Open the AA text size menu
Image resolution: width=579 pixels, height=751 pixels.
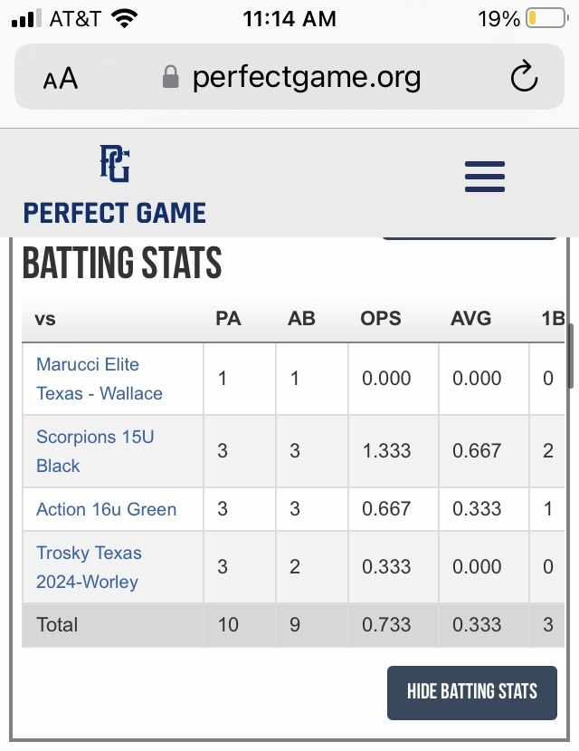(x=61, y=78)
